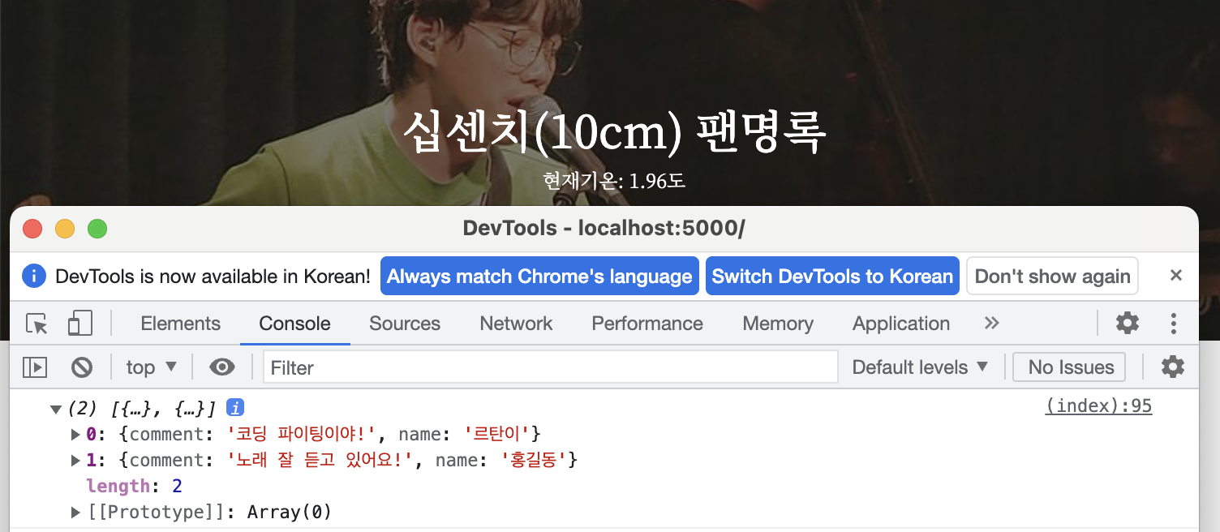
Task: Click the 현재기온: 1.96도 text
Action: pyautogui.click(x=615, y=180)
